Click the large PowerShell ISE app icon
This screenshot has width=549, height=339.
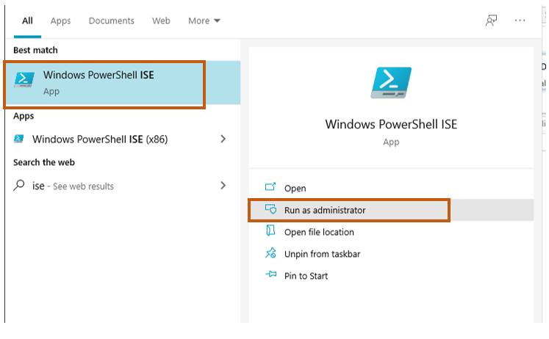click(x=391, y=82)
